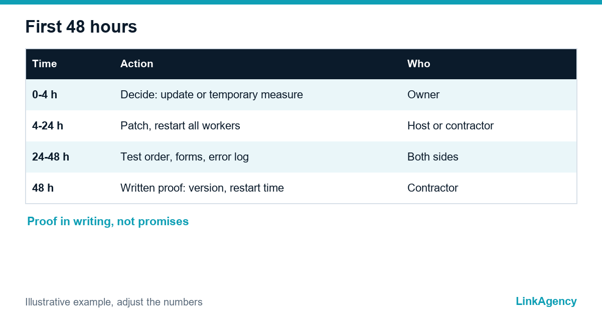Select the '0-4 h' time cell
Screen dimensions: 602x316
[x=45, y=95]
